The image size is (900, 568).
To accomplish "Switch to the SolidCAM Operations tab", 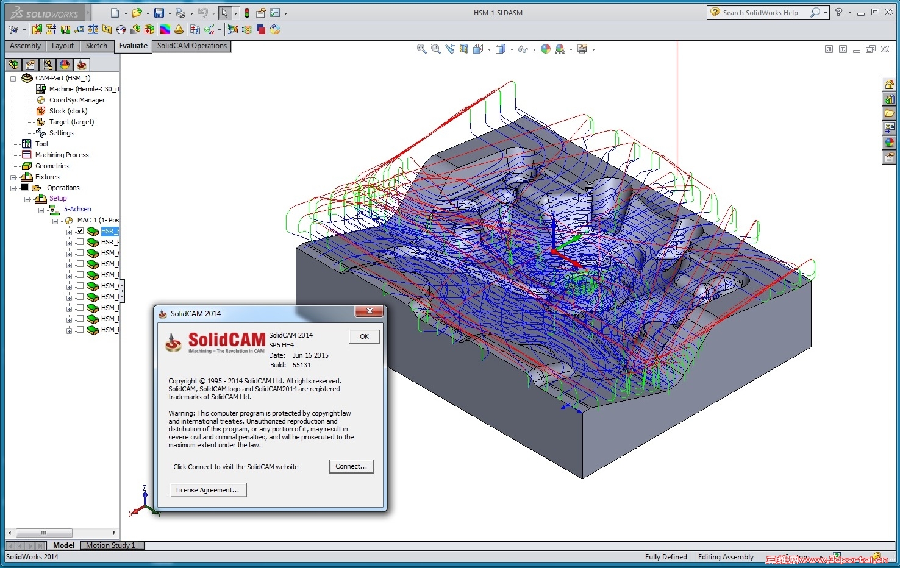I will [191, 46].
